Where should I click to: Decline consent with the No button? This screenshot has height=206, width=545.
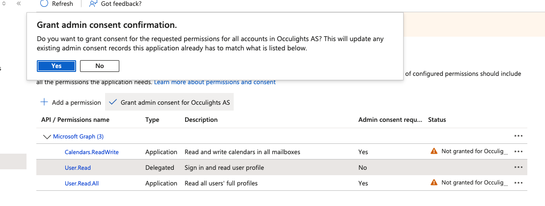tap(99, 66)
